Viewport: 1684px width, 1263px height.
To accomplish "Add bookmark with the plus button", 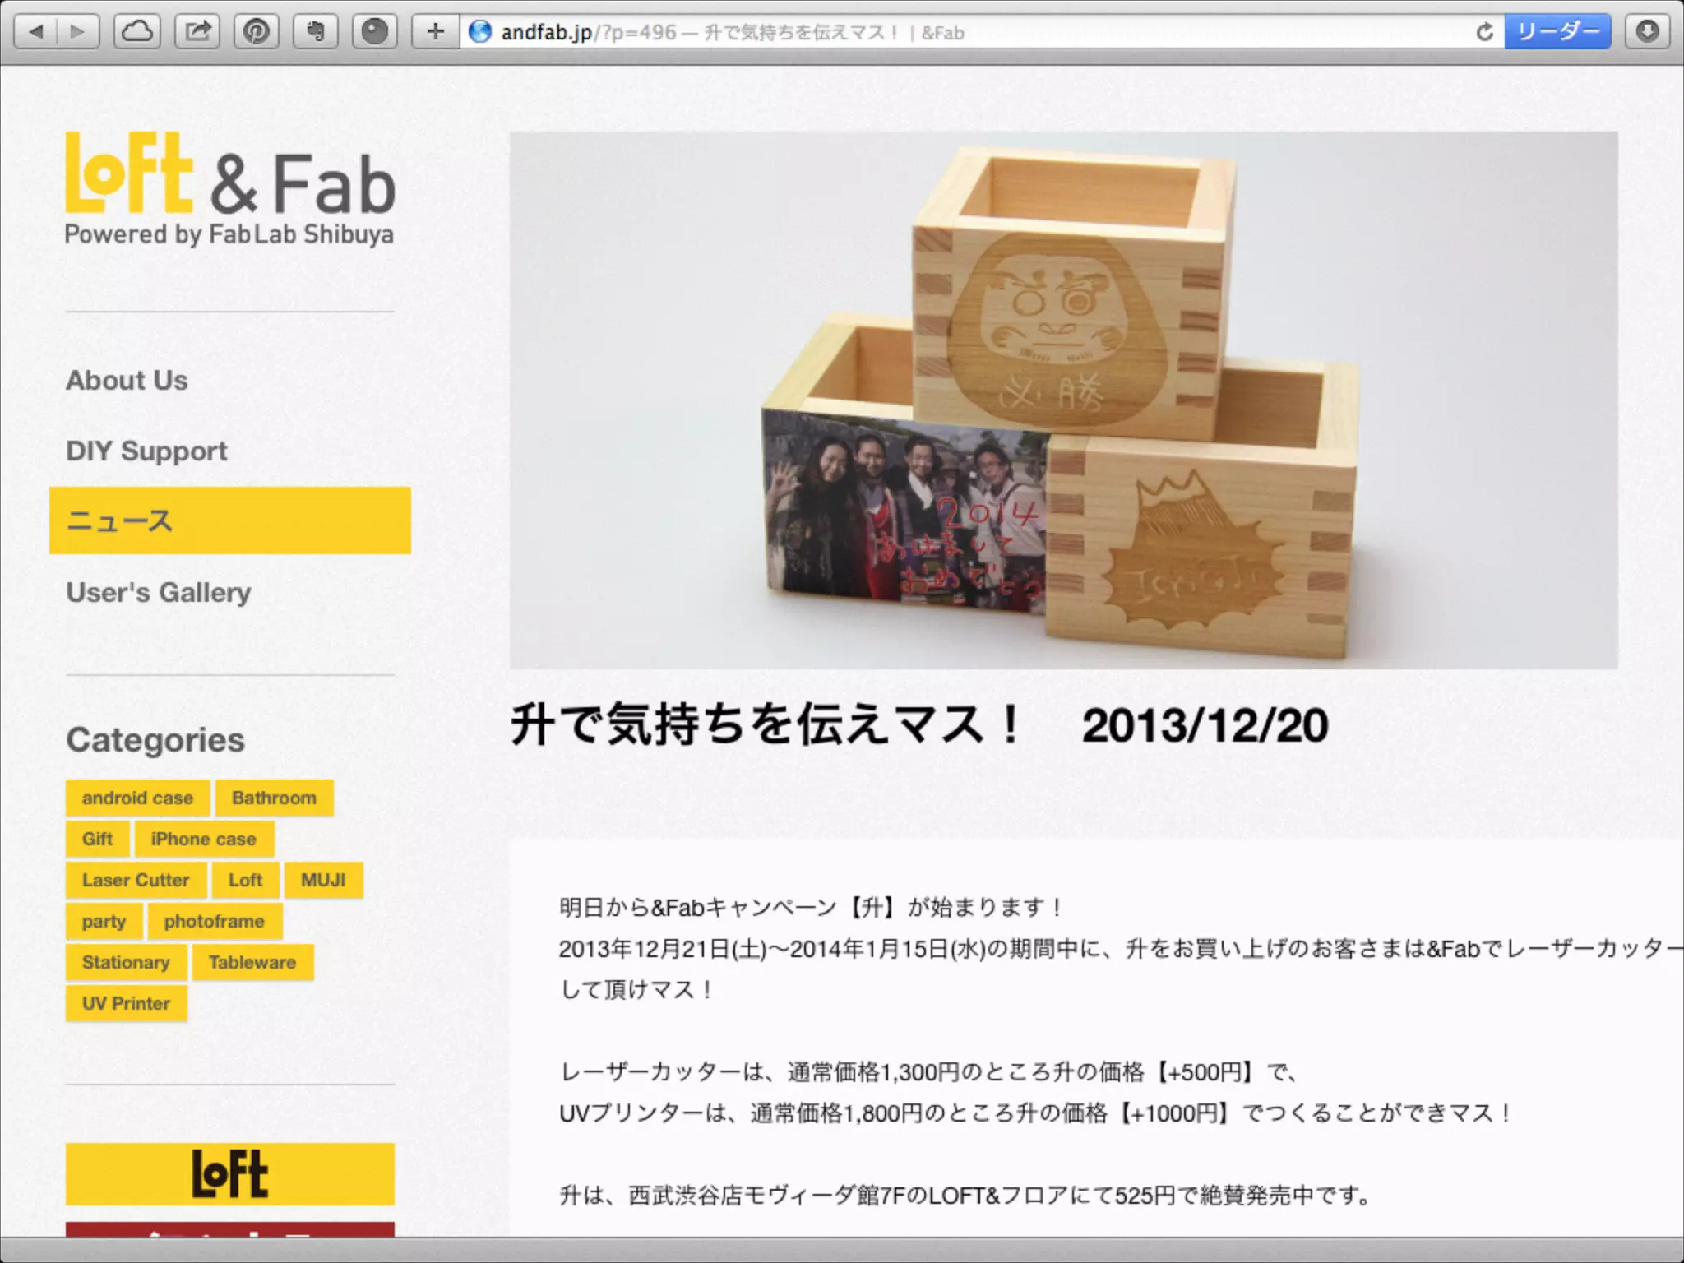I will click(x=436, y=32).
